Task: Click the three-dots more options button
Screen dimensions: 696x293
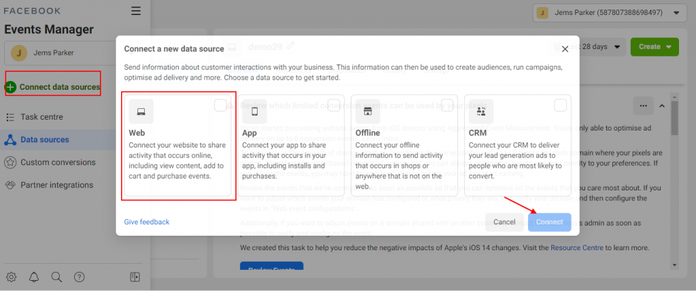Action: click(643, 105)
